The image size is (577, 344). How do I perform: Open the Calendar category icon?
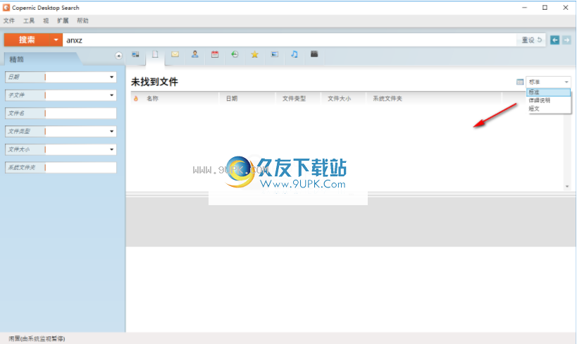point(215,54)
